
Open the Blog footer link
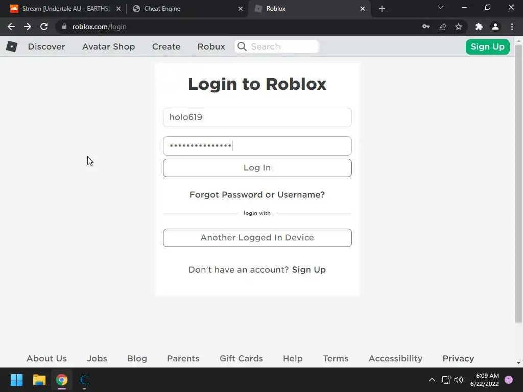[137, 358]
